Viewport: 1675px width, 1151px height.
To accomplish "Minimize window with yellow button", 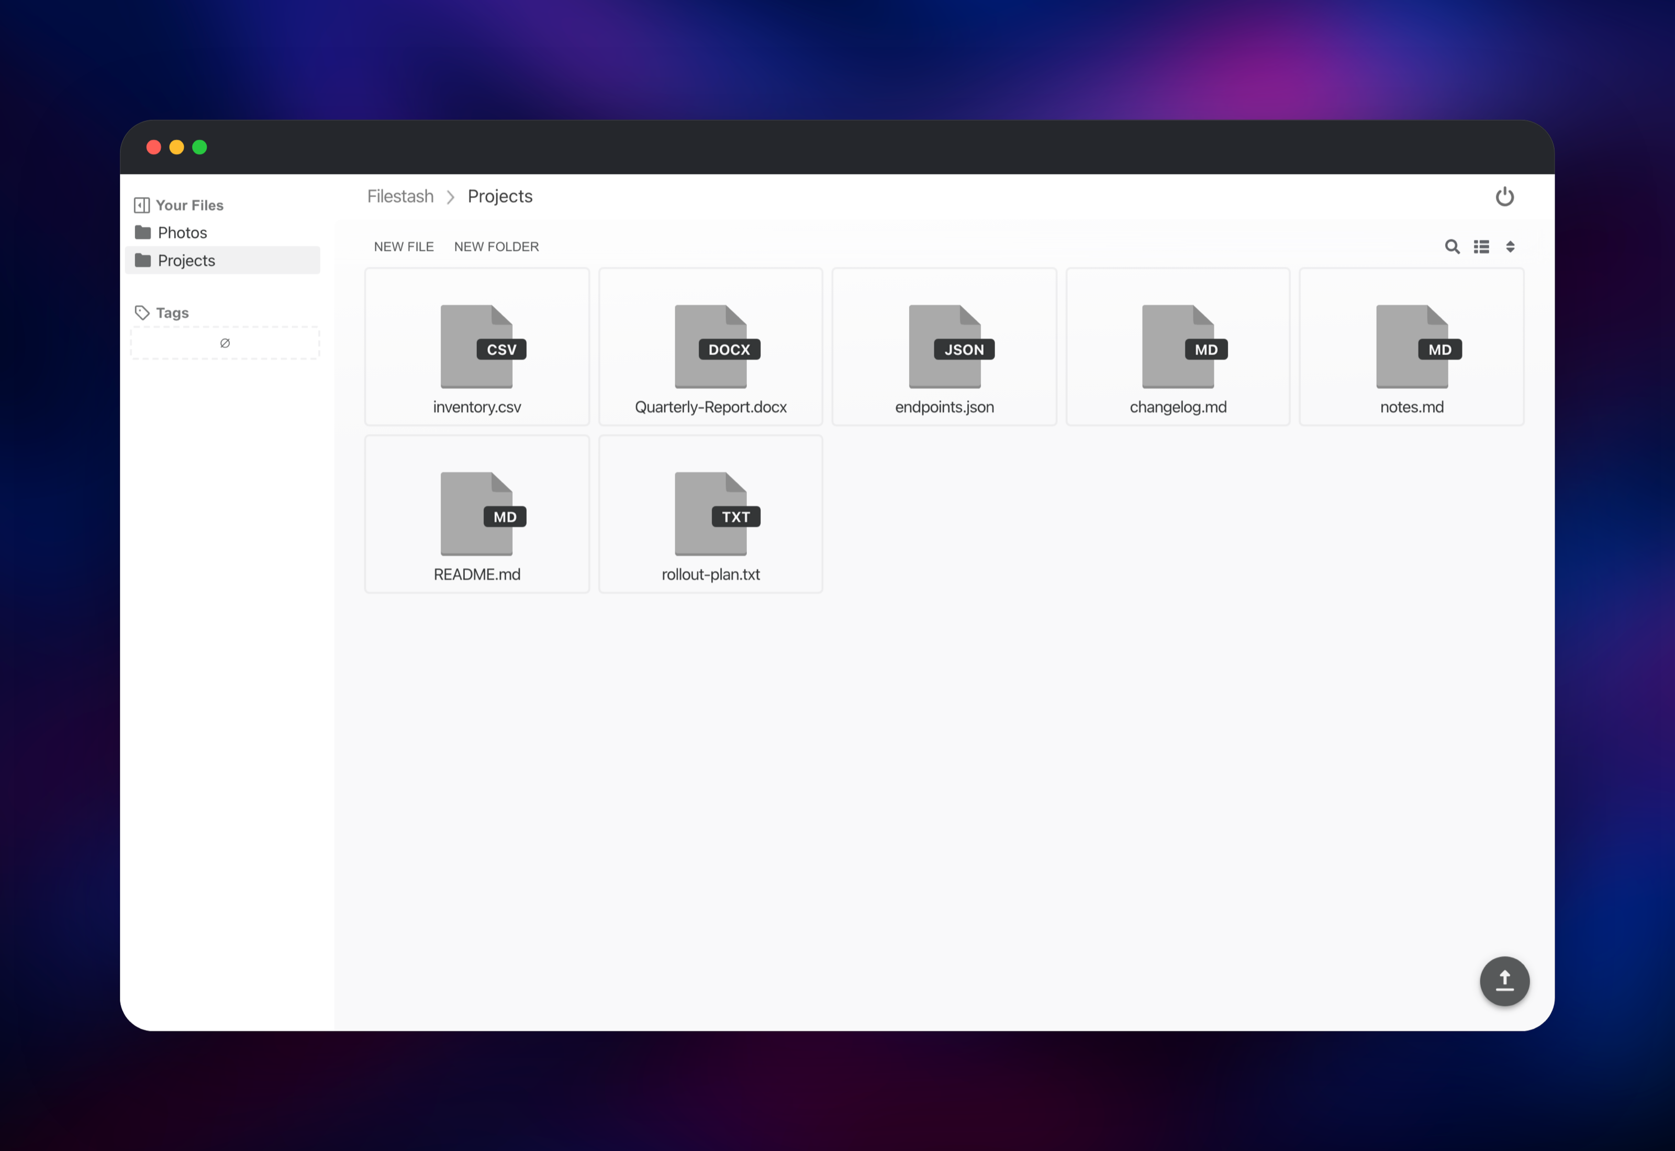I will pos(176,147).
